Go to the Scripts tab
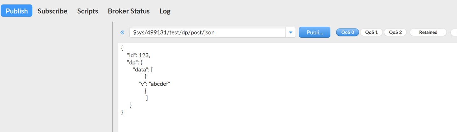 88,11
